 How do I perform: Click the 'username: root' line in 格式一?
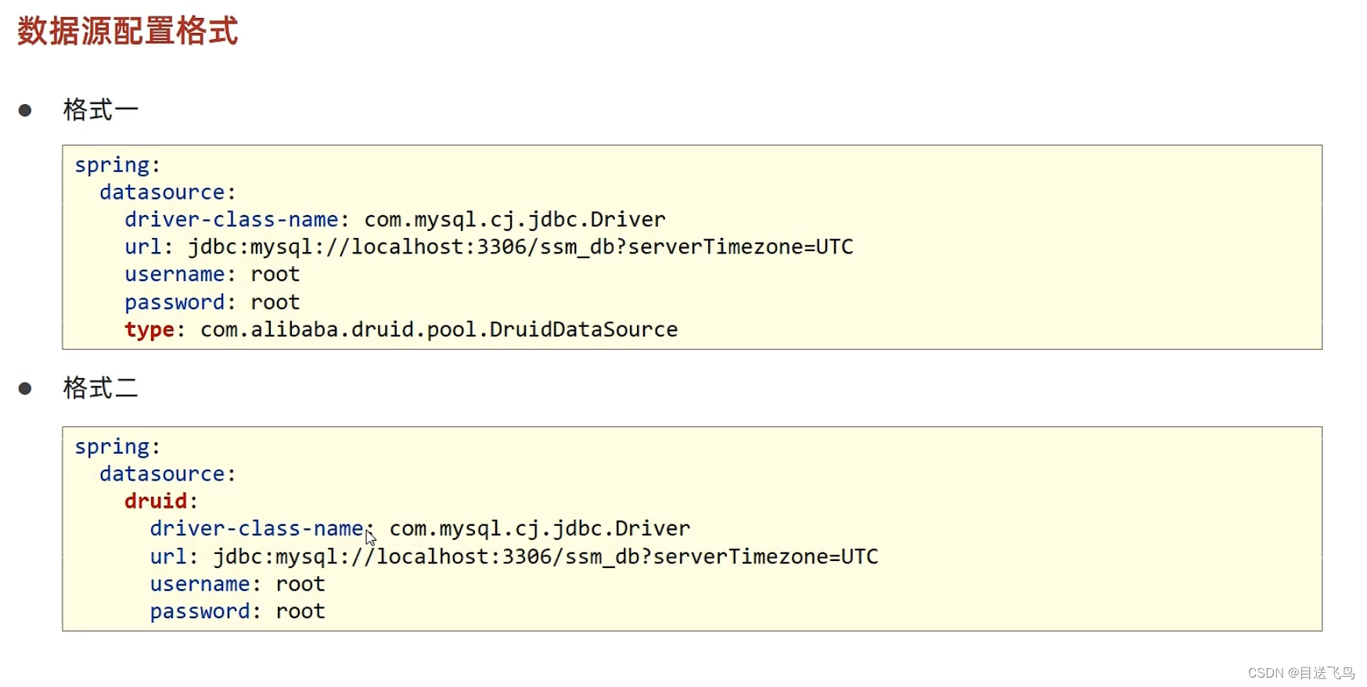tap(212, 275)
